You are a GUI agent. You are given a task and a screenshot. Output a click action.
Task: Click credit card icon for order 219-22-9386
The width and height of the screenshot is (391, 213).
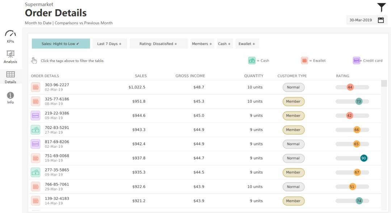[x=35, y=116]
